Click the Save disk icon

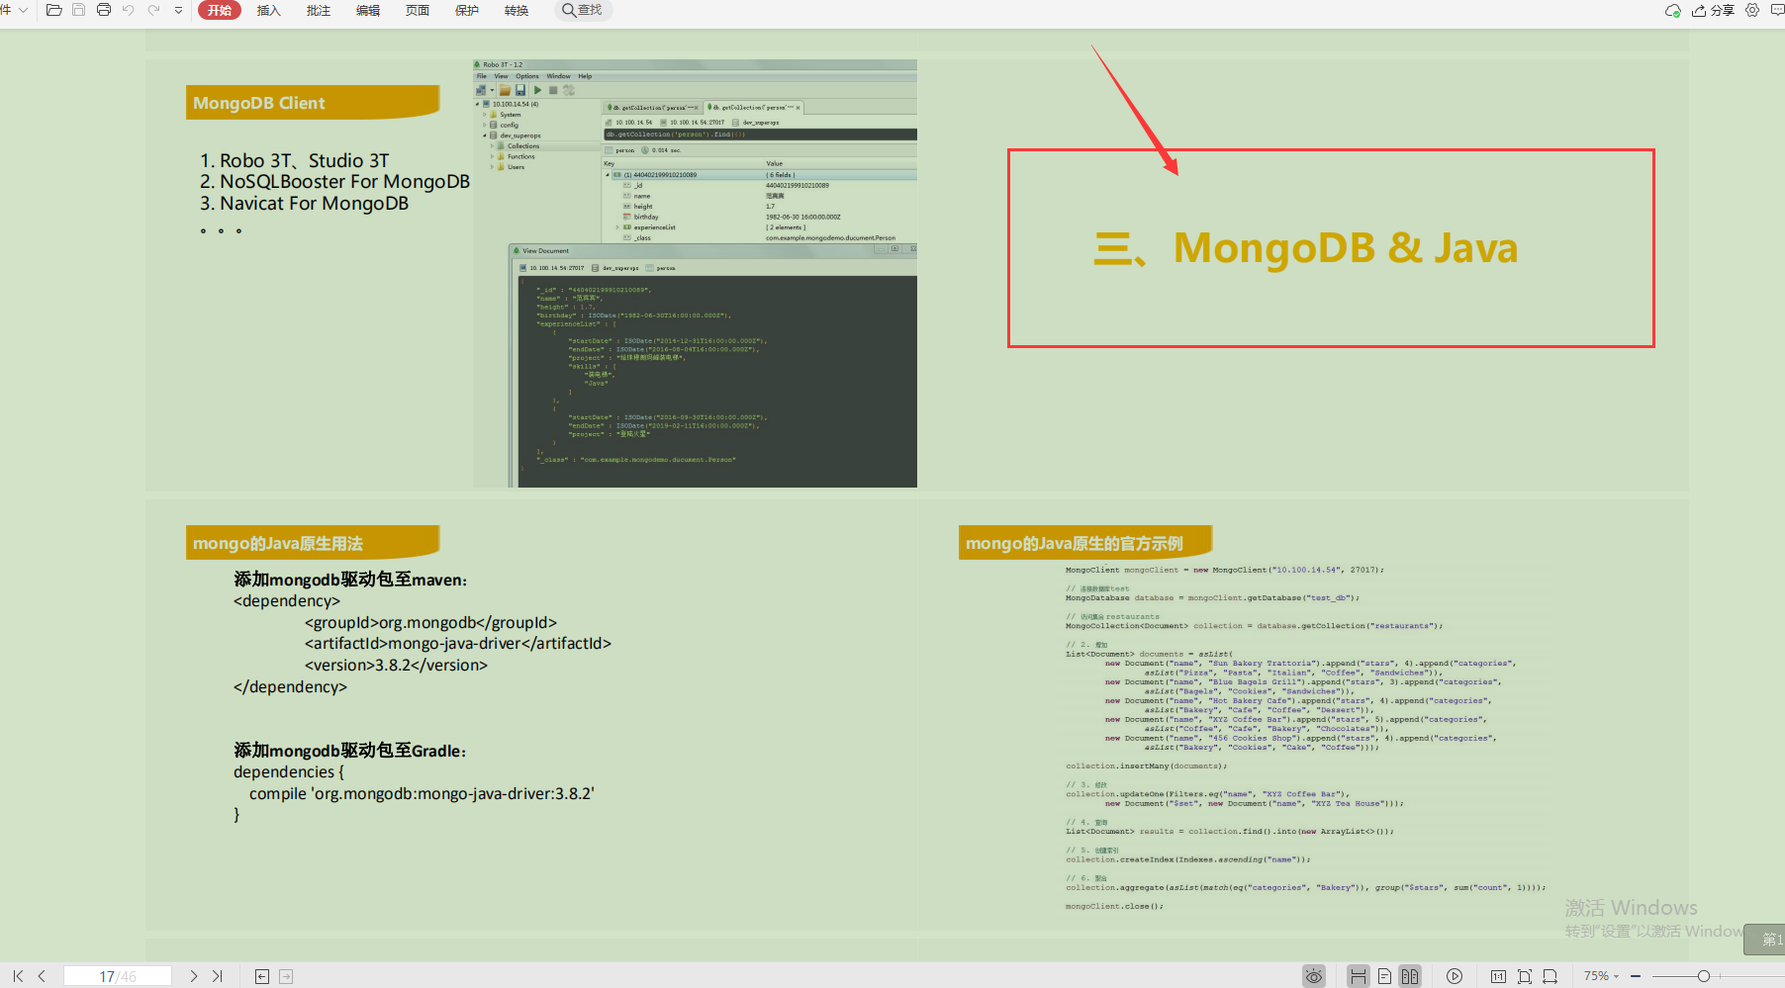tap(78, 10)
